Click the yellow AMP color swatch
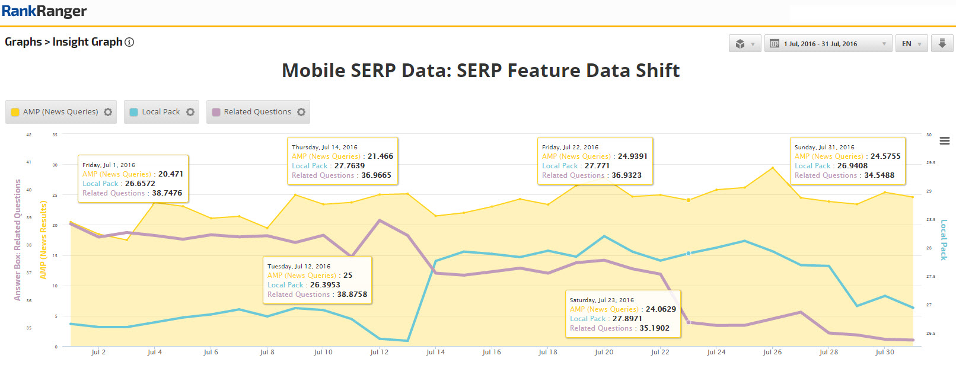Screen dimensions: 956x365 (x=15, y=112)
